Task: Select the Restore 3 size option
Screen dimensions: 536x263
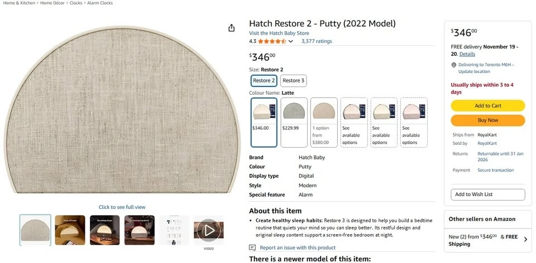Action: pos(294,81)
